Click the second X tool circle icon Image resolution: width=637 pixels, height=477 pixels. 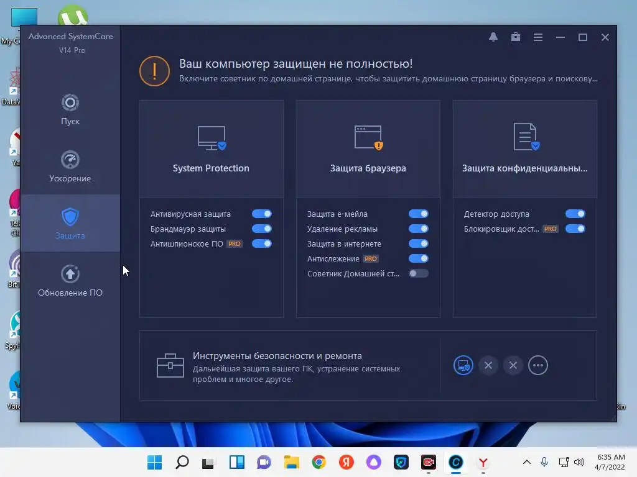513,365
